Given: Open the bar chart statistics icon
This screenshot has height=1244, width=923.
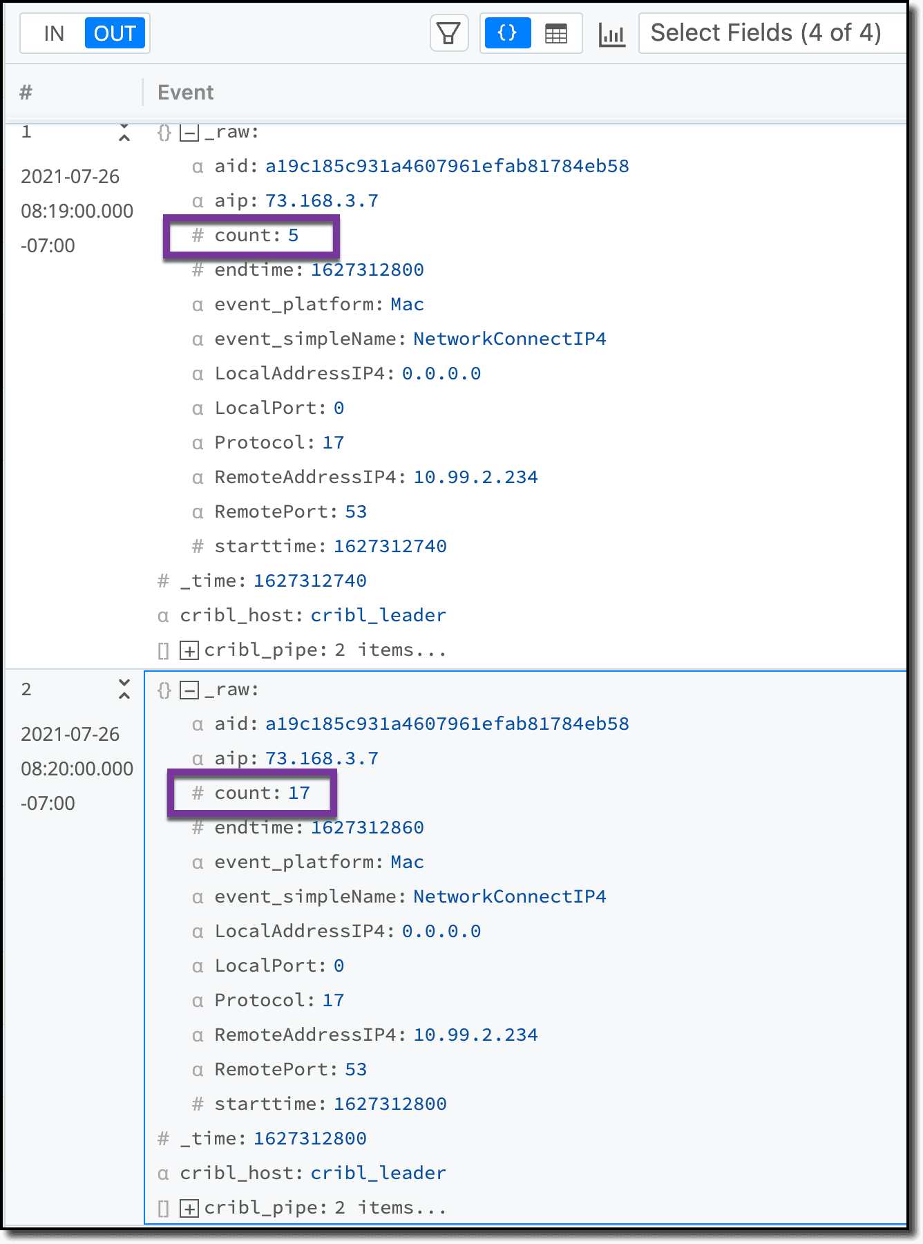Looking at the screenshot, I should click(x=612, y=35).
